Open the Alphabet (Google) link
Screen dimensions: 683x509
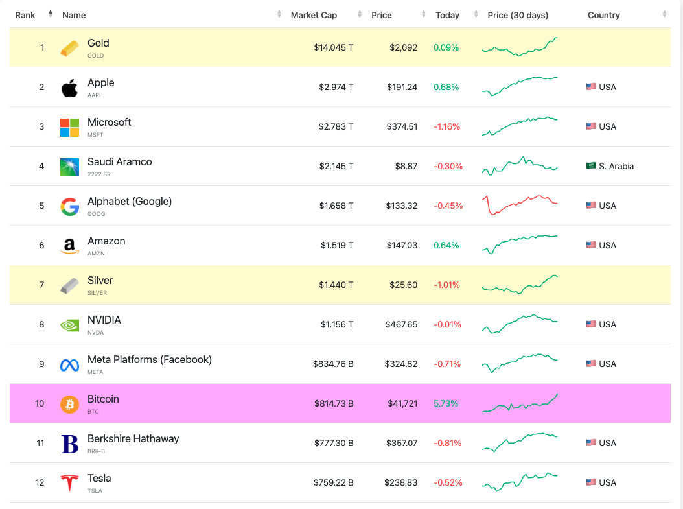tap(130, 202)
